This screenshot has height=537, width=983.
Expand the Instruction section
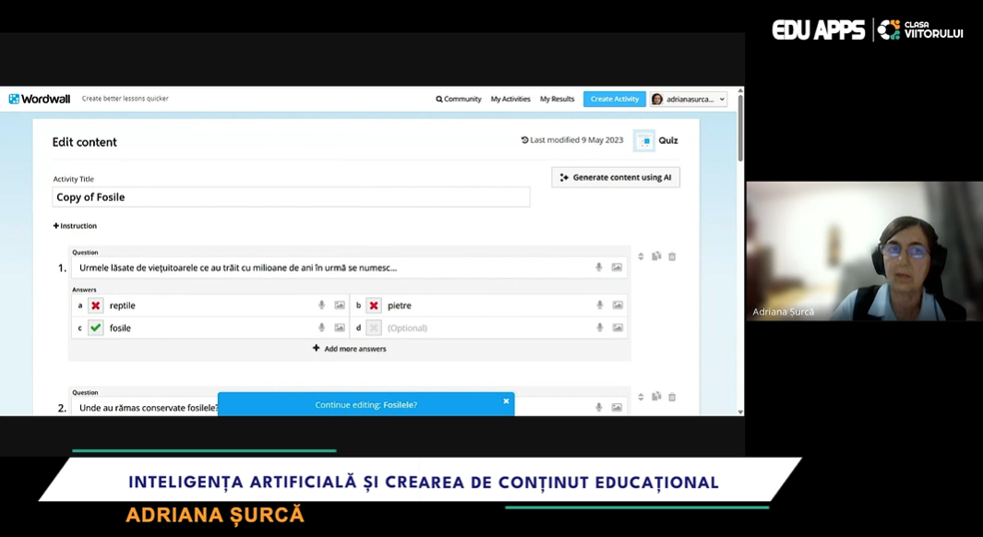[76, 225]
